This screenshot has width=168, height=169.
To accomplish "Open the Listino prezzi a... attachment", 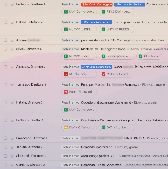I will pyautogui.click(x=117, y=56).
